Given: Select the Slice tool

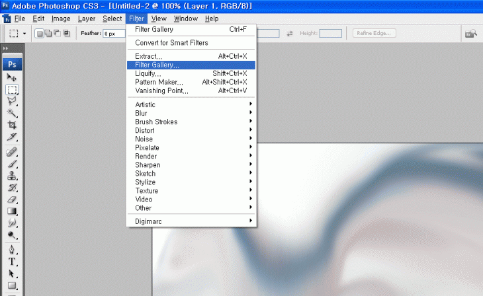Looking at the screenshot, I should coord(12,136).
